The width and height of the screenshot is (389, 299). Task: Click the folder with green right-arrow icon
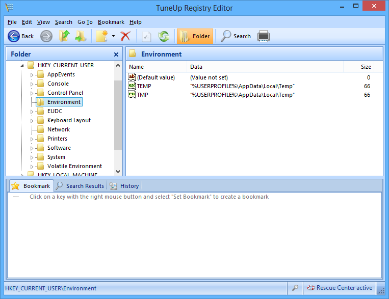pyautogui.click(x=81, y=36)
